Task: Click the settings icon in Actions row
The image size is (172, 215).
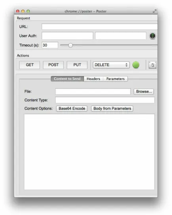Action: pos(153,65)
